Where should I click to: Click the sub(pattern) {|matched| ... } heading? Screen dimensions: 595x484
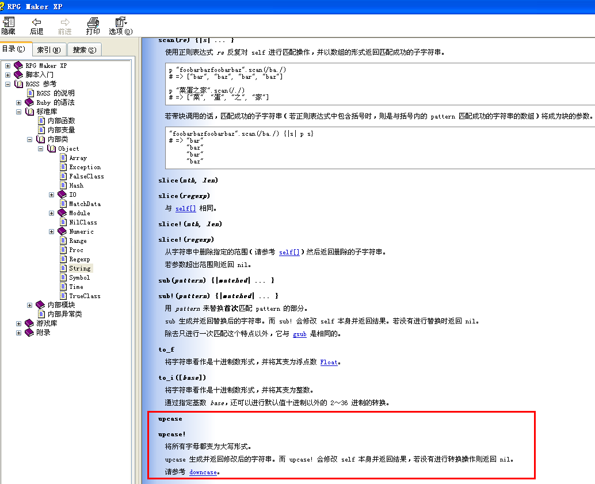[216, 280]
